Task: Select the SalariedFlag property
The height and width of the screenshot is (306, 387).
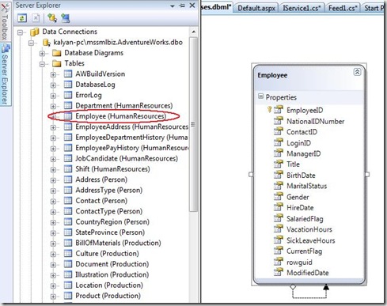Action: [305, 219]
